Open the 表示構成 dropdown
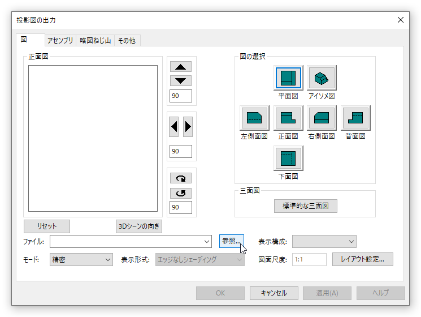421x317 pixels. (324, 242)
